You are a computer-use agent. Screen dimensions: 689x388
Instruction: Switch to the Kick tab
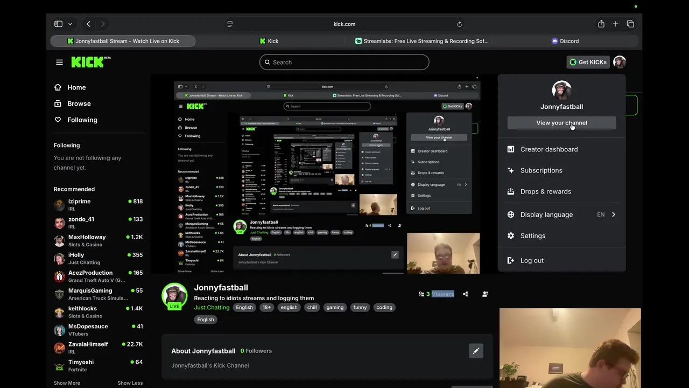click(x=269, y=41)
